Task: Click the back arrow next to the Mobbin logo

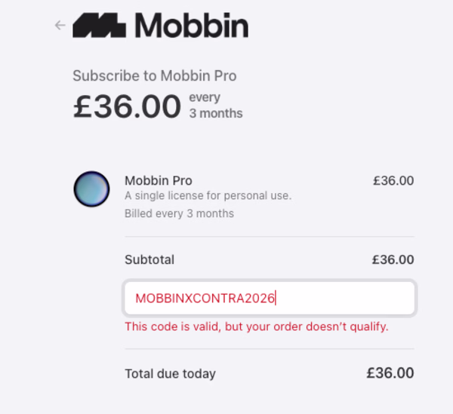Action: click(x=60, y=25)
